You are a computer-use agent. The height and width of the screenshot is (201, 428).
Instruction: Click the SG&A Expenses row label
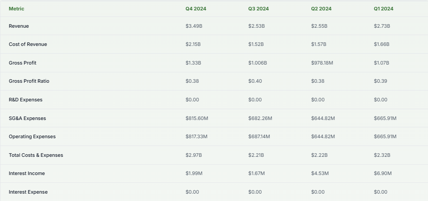point(27,118)
